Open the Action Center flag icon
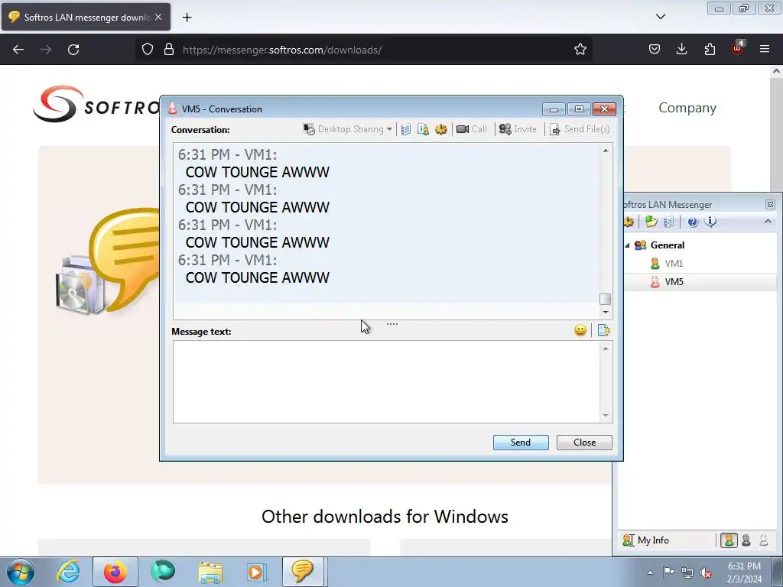783x587 pixels. [668, 572]
